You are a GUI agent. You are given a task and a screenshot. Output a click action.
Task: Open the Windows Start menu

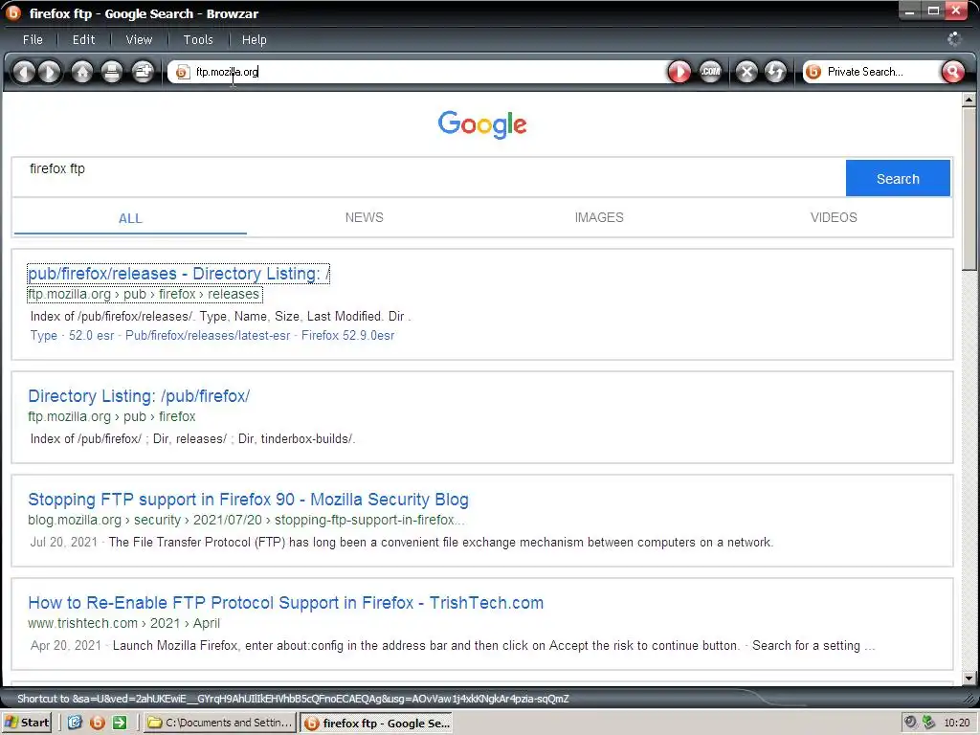coord(27,723)
